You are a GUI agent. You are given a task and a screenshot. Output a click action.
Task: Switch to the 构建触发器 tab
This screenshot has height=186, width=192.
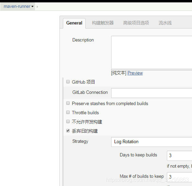tap(103, 23)
